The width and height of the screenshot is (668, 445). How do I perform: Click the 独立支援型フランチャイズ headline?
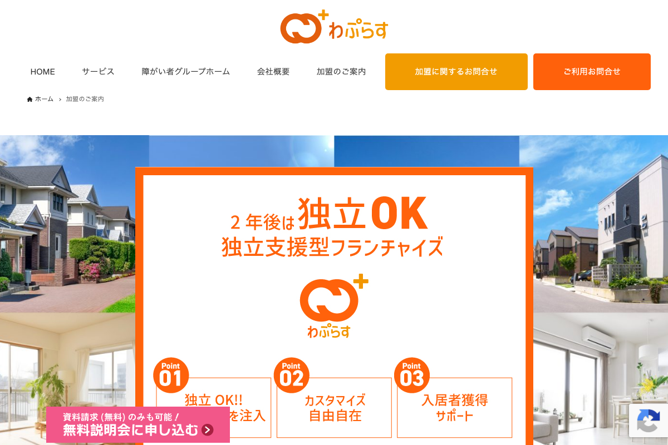click(x=332, y=247)
